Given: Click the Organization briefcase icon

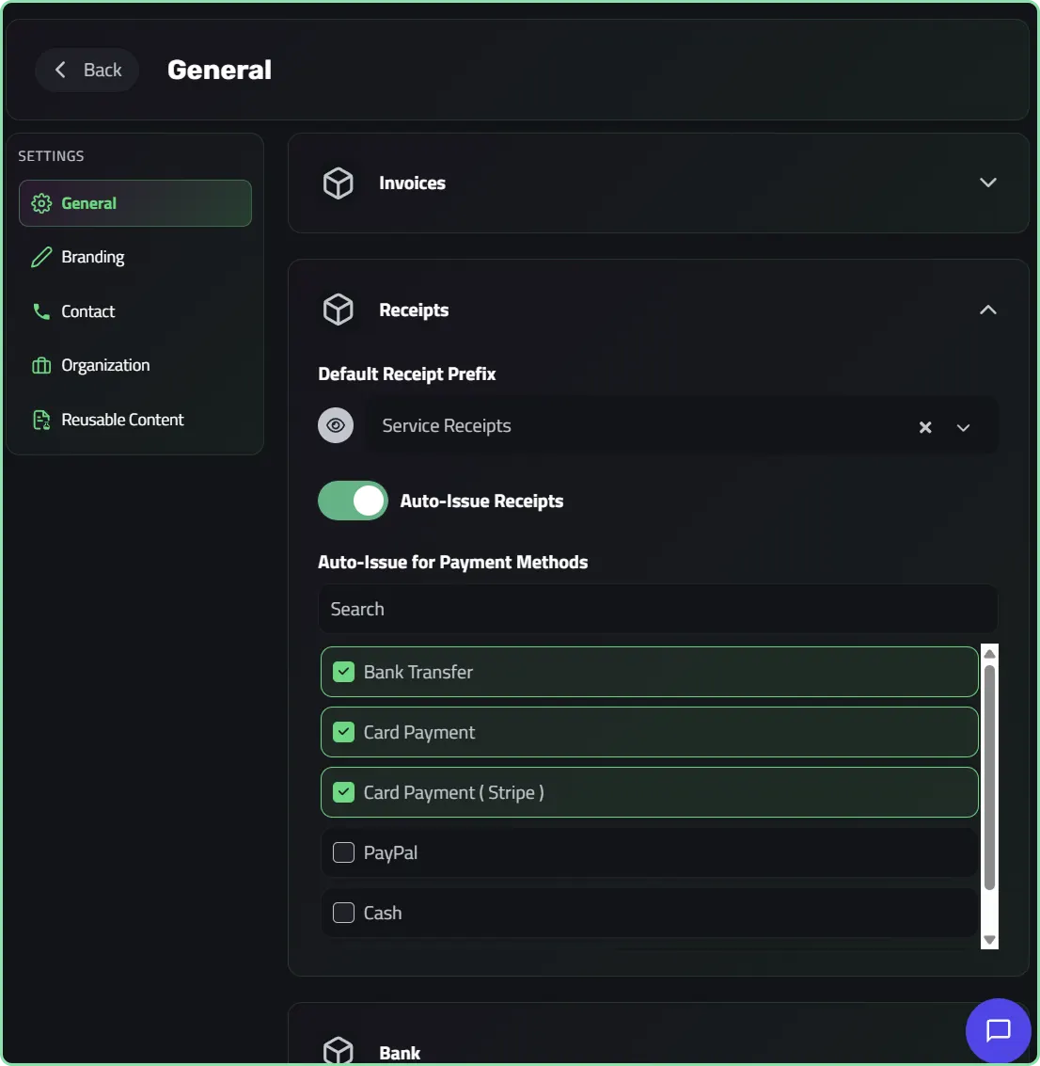Looking at the screenshot, I should click(x=41, y=365).
